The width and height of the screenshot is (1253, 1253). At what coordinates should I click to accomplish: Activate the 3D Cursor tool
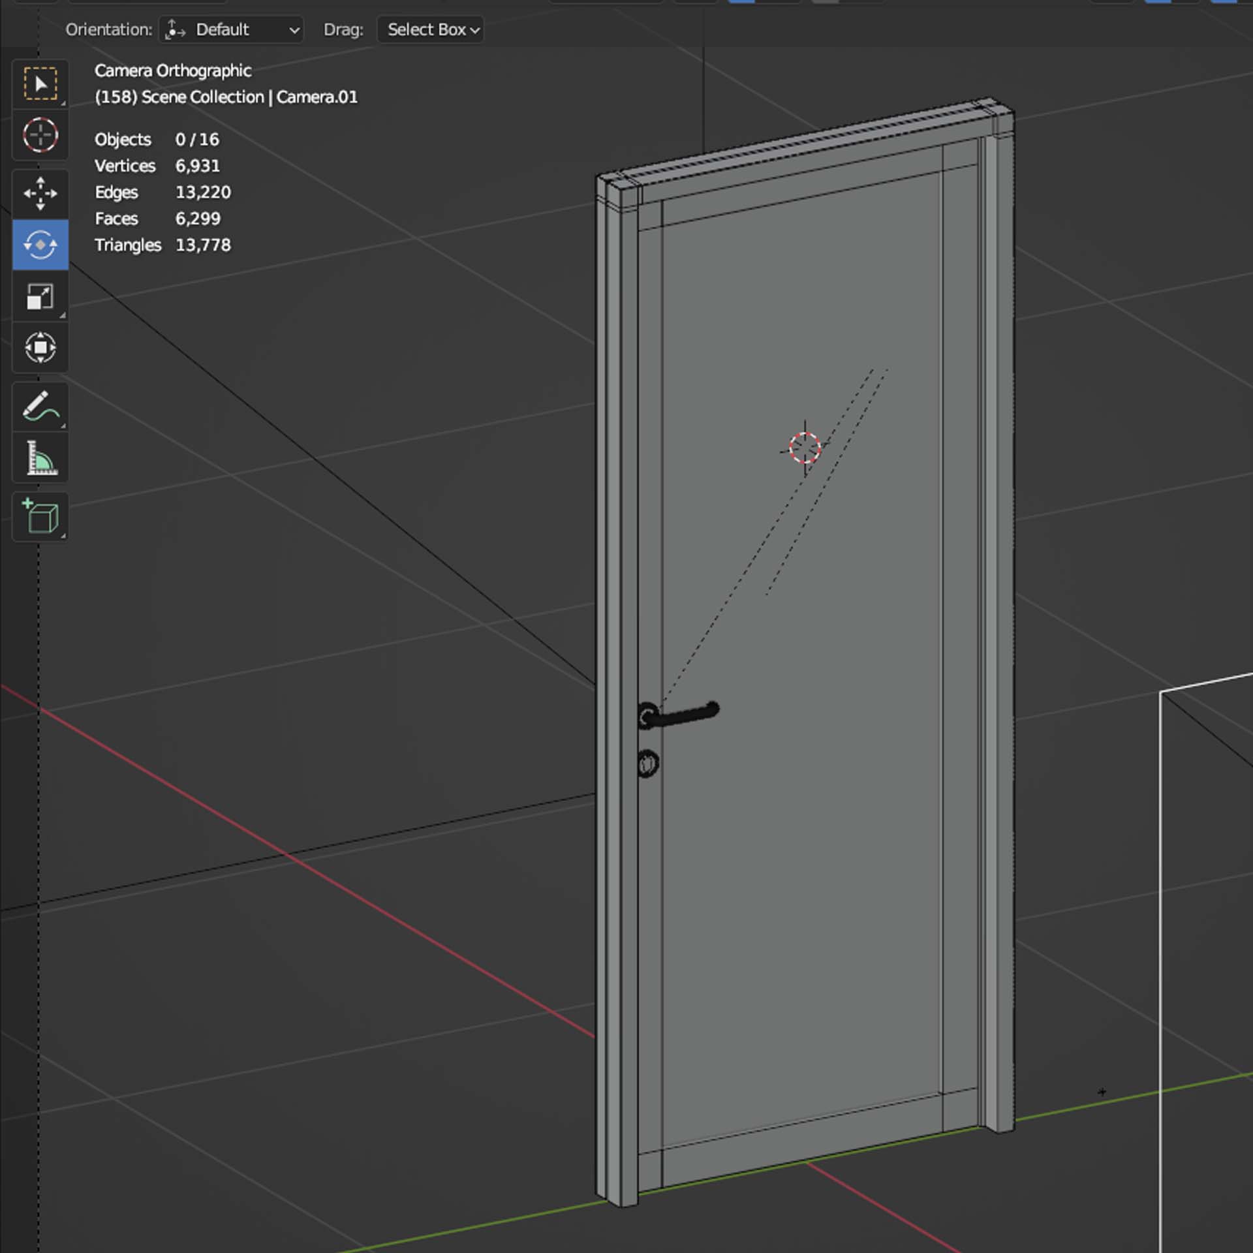click(x=40, y=136)
